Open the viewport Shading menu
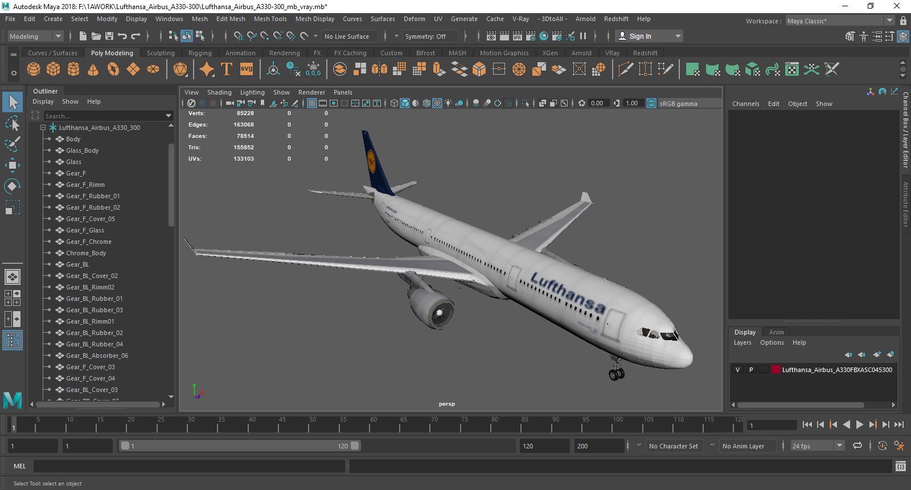Screen dimensions: 911x490 point(219,92)
